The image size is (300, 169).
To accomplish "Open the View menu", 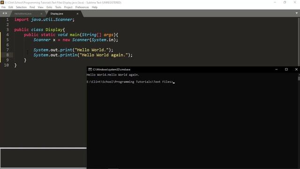I will pos(41,8).
